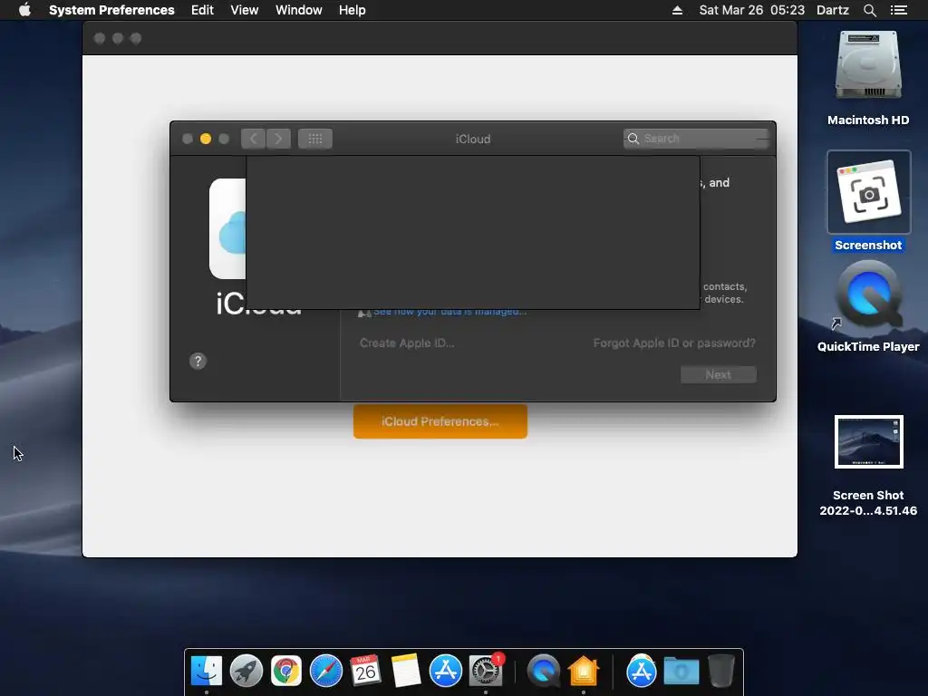928x696 pixels.
Task: Select the QuickTime Player desktop shortcut
Action: point(868,295)
